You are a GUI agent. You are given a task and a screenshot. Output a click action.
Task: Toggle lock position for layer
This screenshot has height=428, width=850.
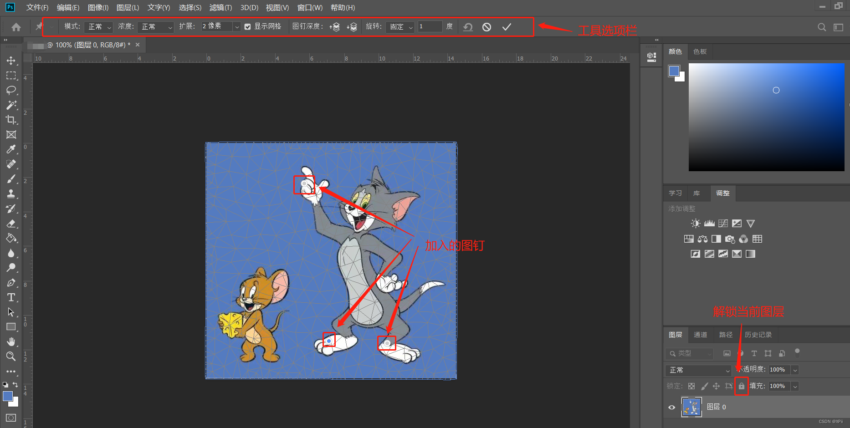pos(716,386)
